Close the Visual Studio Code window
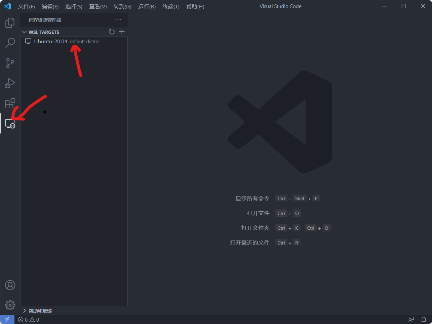 pos(423,6)
